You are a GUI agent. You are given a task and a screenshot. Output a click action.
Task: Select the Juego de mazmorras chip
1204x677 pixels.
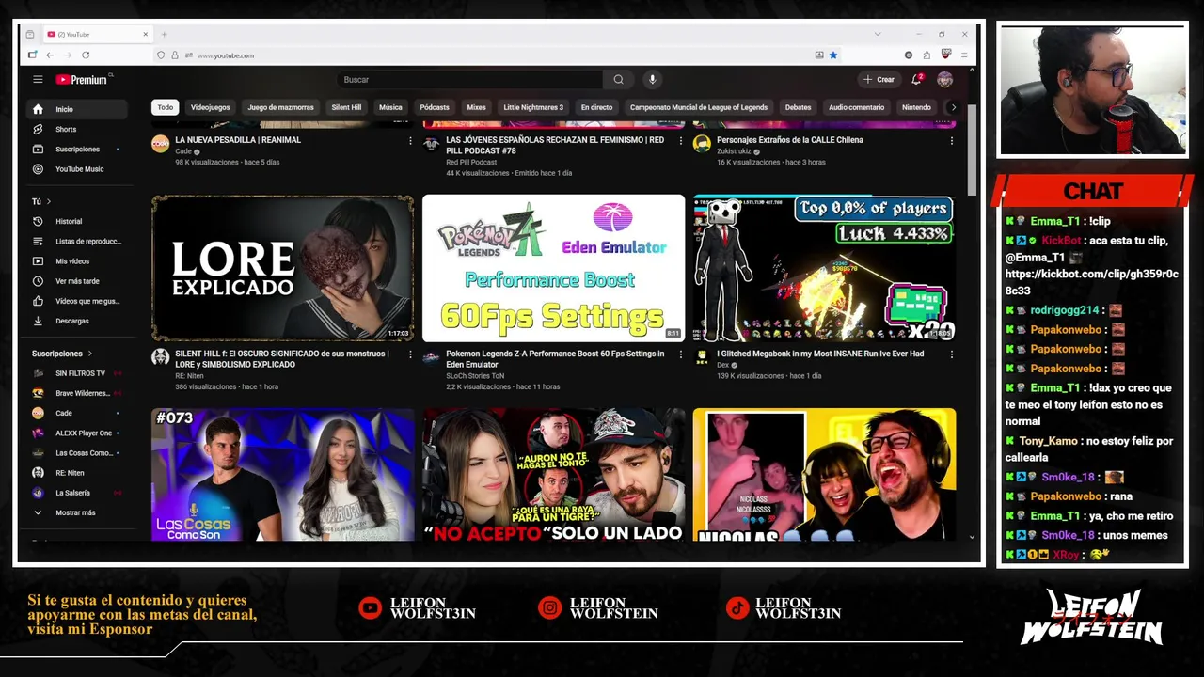[280, 107]
